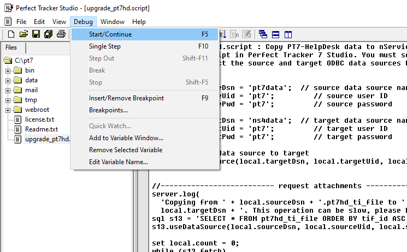Open the Window menu
Viewport: 407px width, 252px height.
113,21
